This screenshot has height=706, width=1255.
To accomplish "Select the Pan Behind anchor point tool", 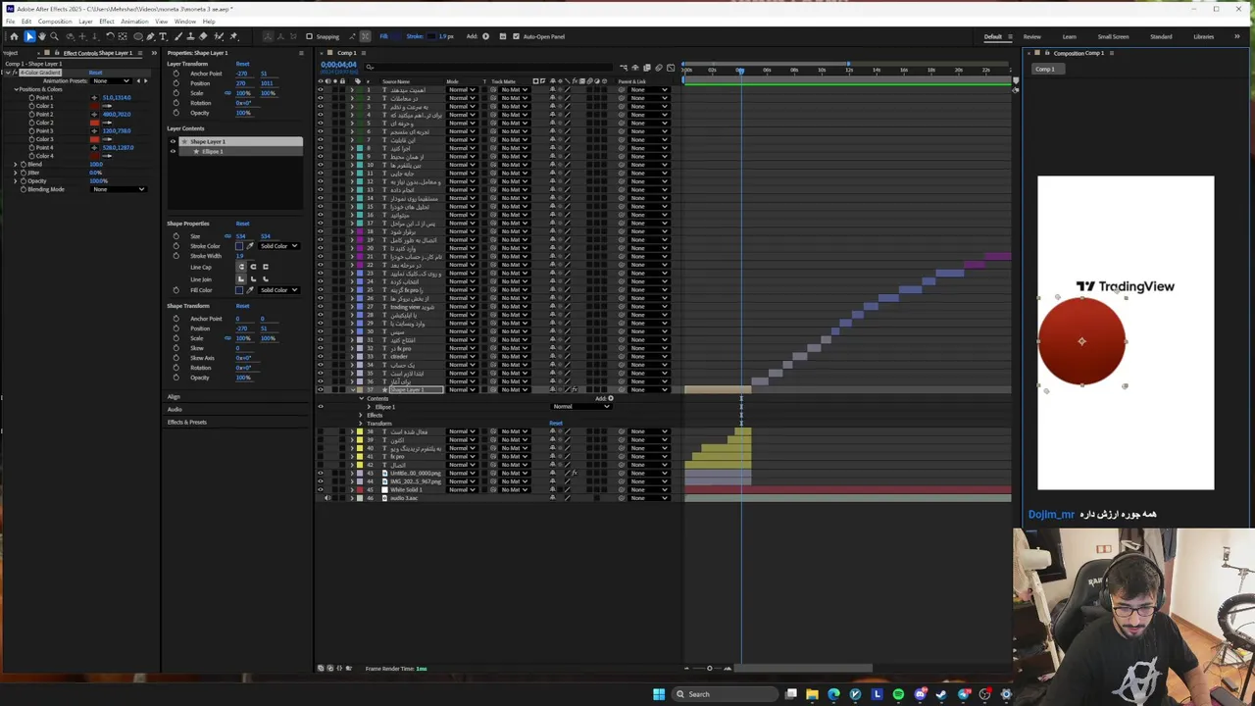I will click(x=123, y=36).
